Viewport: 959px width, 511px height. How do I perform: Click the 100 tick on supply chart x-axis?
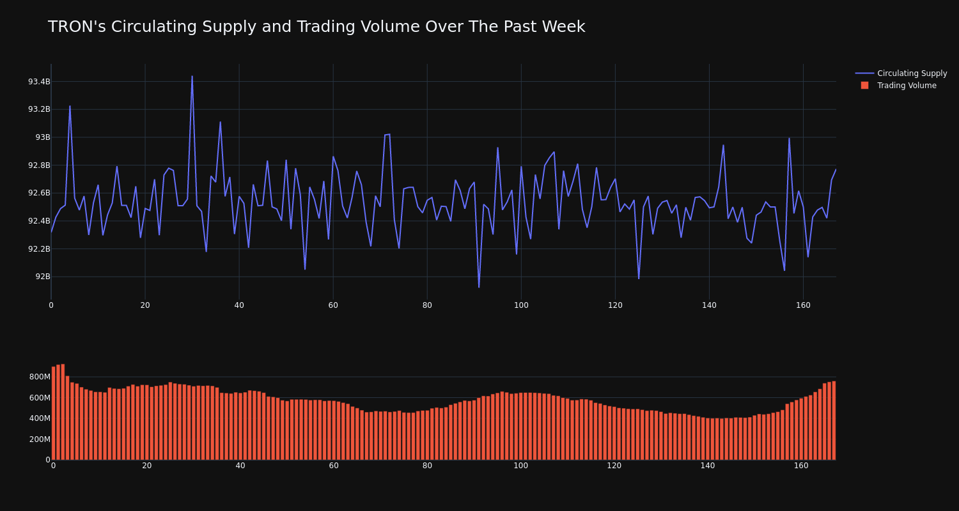pyautogui.click(x=521, y=305)
